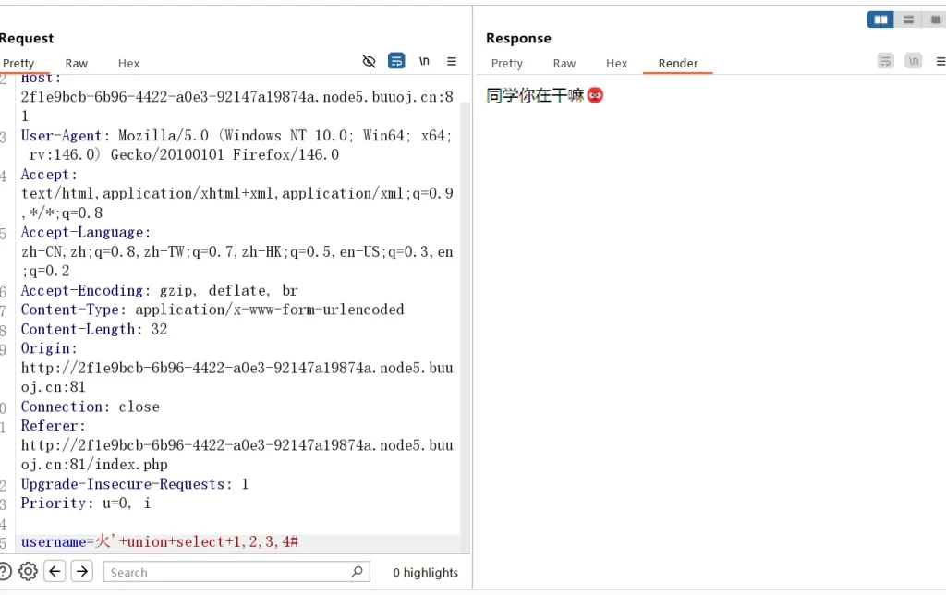The height and width of the screenshot is (595, 946).
Task: Show Response in Raw tab
Action: [x=564, y=64]
